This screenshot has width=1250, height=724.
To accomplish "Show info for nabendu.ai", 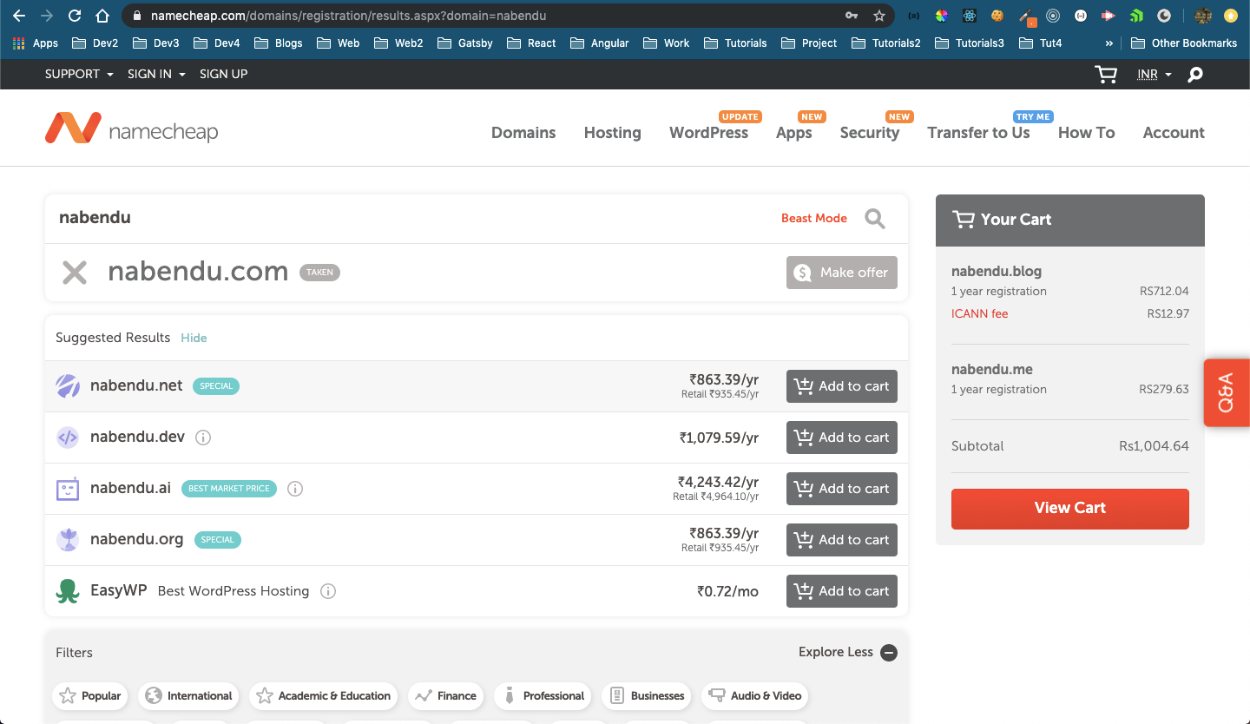I will point(295,489).
